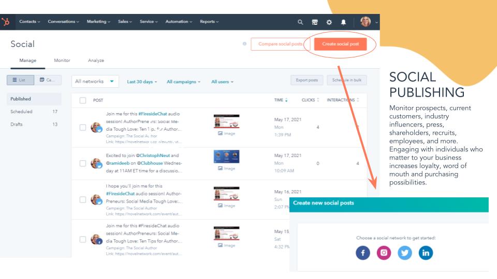This screenshot has height=279, width=497.
Task: Open the Last 30 days filter
Action: [142, 82]
